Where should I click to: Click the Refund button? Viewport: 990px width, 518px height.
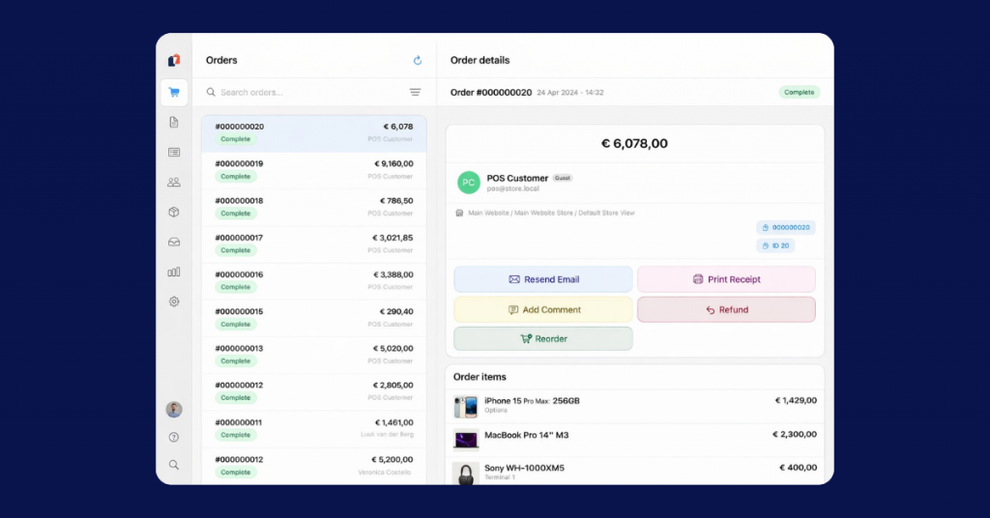click(726, 310)
